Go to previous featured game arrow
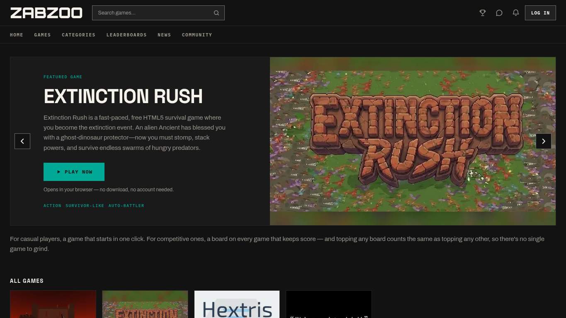 (x=22, y=141)
